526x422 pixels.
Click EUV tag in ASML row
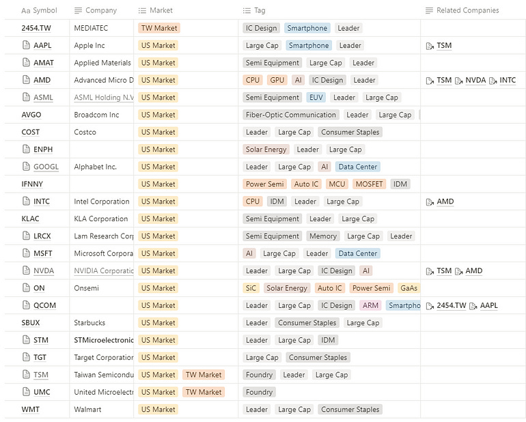click(316, 97)
